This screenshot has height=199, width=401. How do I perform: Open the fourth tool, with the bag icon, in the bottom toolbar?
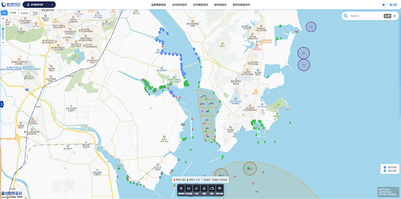(x=204, y=190)
